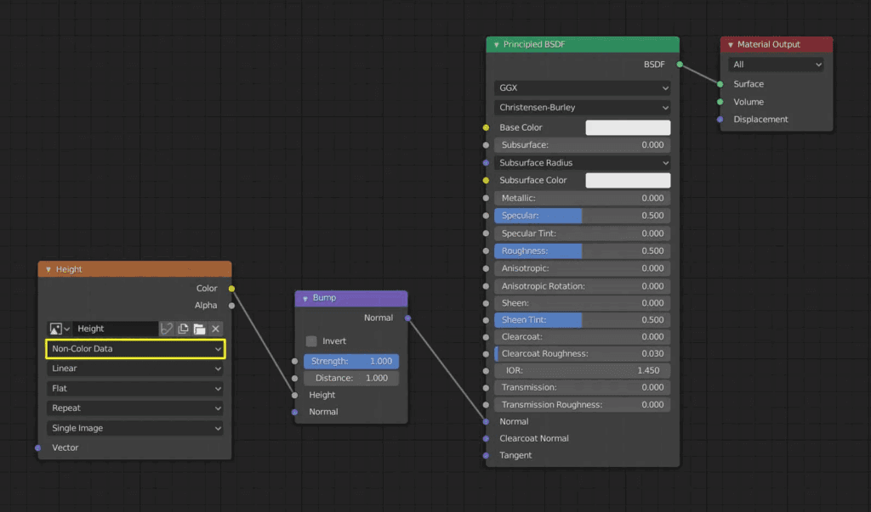Collapse the Bump node via header arrow

pyautogui.click(x=305, y=298)
